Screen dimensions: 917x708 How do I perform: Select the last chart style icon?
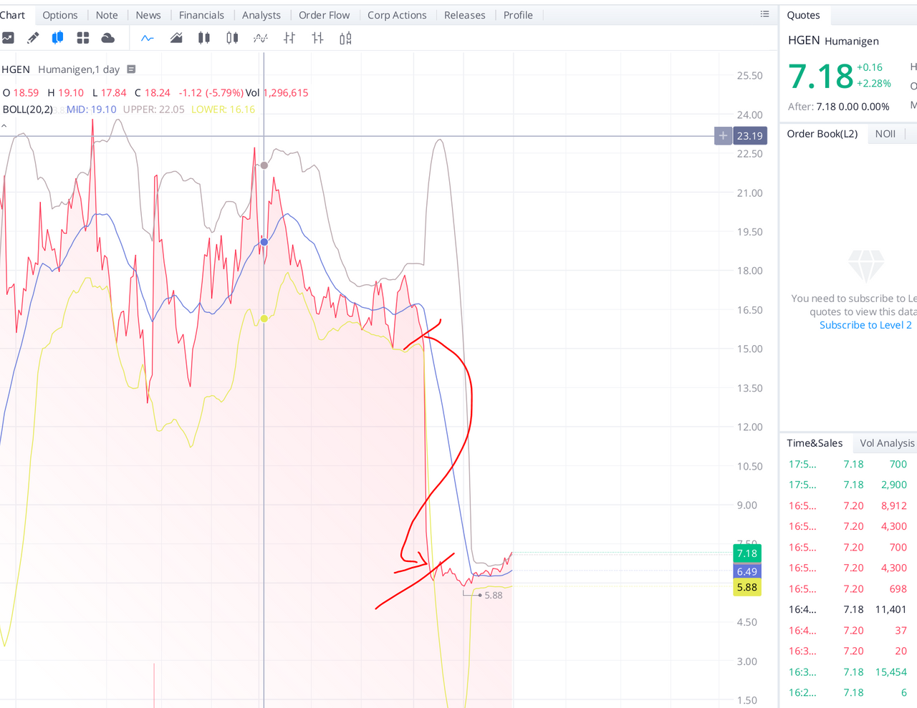coord(345,38)
